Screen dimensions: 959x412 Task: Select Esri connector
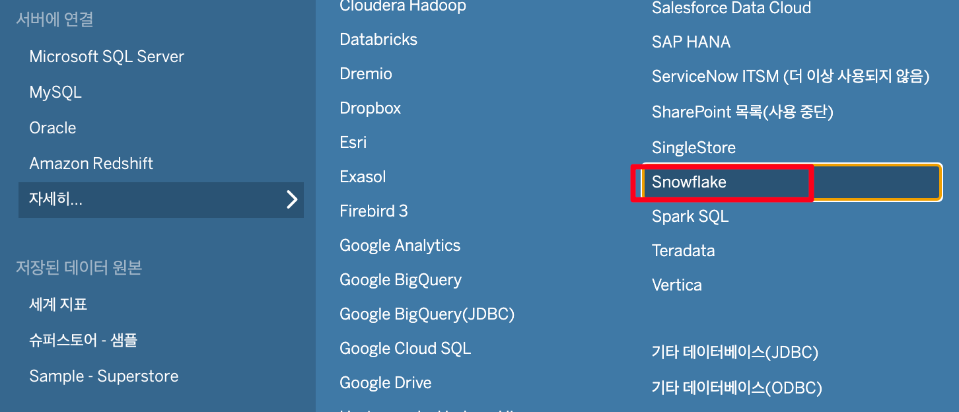point(353,143)
